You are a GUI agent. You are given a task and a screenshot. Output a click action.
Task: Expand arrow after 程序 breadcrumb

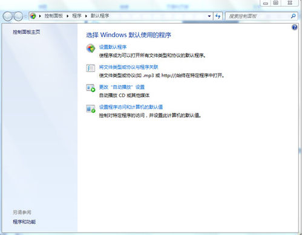click(x=86, y=16)
